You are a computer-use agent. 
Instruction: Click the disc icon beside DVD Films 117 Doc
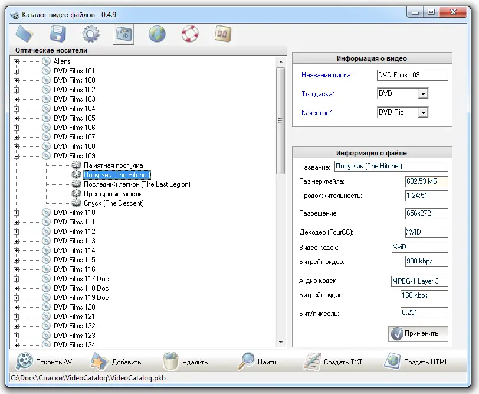click(46, 279)
